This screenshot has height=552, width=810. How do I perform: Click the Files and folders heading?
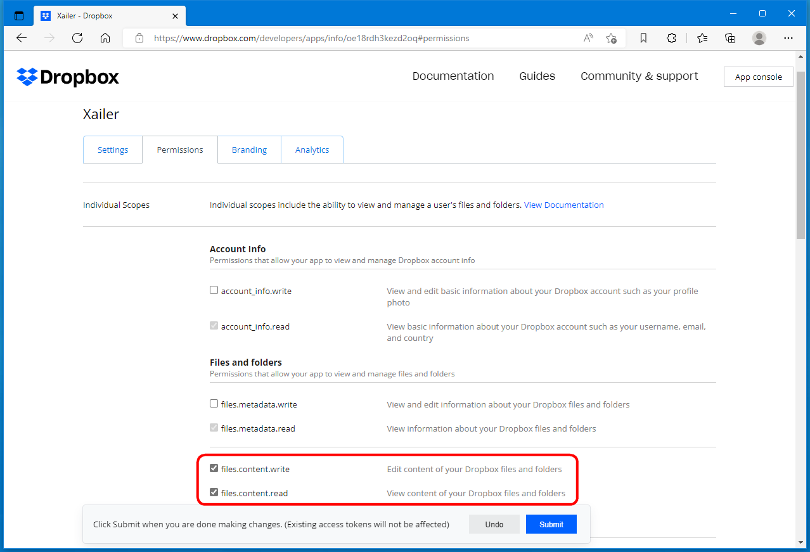tap(246, 363)
